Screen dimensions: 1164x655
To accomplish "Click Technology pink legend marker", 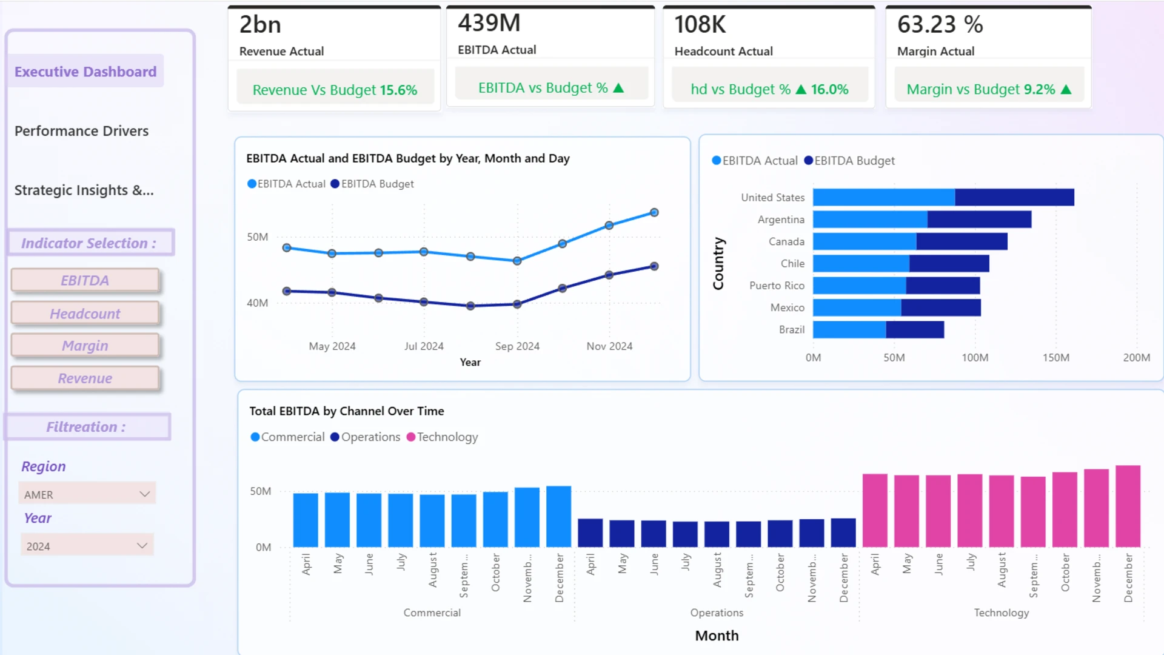I will (411, 437).
